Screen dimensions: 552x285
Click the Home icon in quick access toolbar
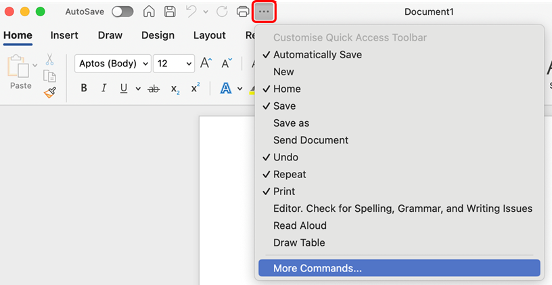tap(149, 12)
